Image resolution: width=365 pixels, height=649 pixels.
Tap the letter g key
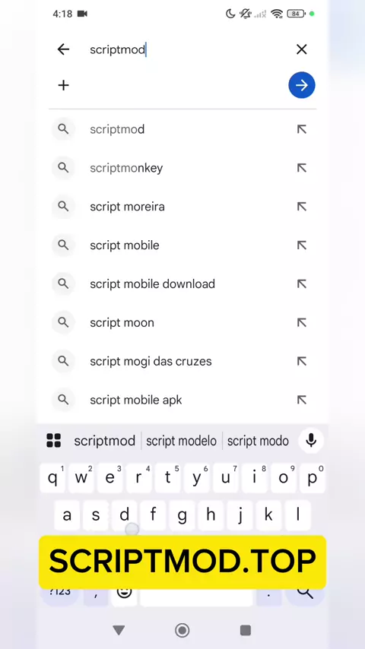[182, 515]
